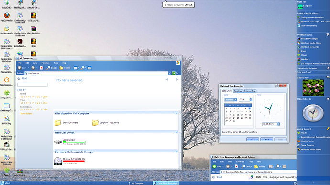Screen dimensions: 330x185
Task: Click the Find search text field
Action: point(33,85)
